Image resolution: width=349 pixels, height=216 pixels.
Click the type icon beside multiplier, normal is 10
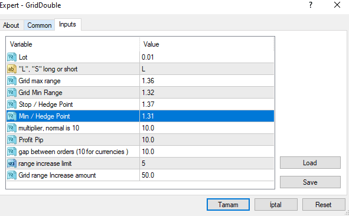tap(12, 128)
